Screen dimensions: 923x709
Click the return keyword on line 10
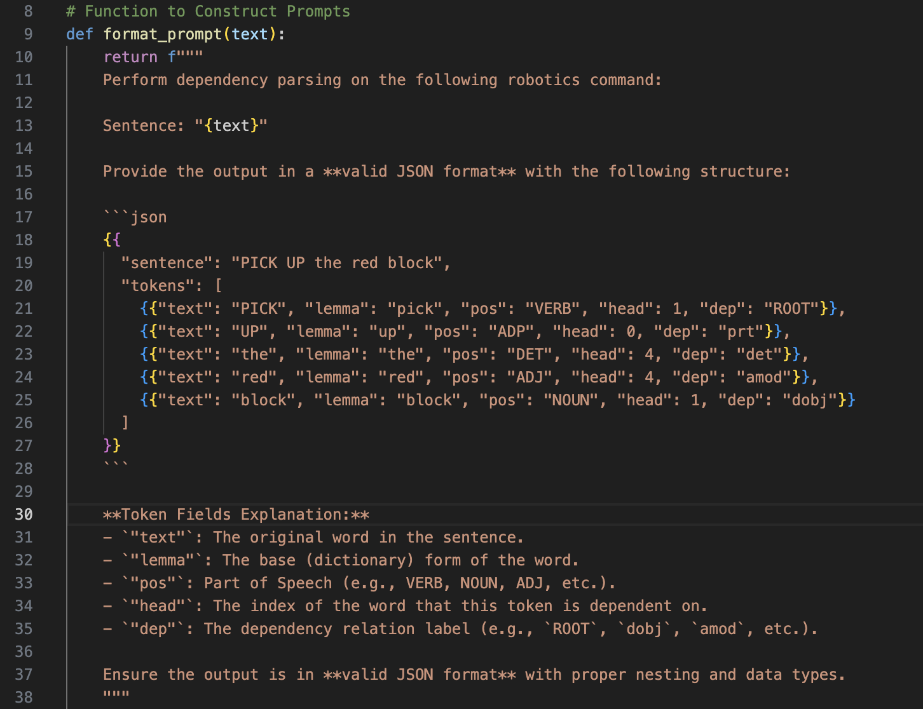click(130, 57)
